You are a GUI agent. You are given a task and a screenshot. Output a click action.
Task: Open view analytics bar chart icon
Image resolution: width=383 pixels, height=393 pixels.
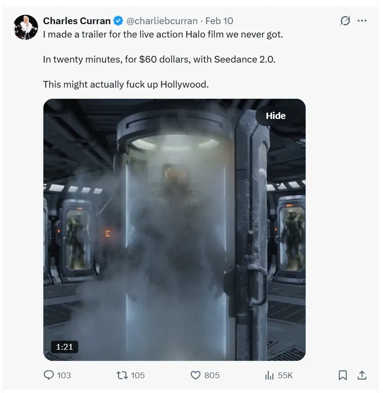coord(269,375)
